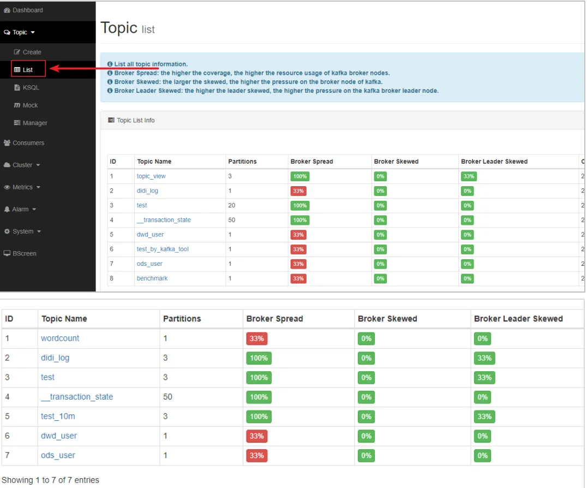Click the Manager server icon
The width and height of the screenshot is (587, 488).
(17, 123)
